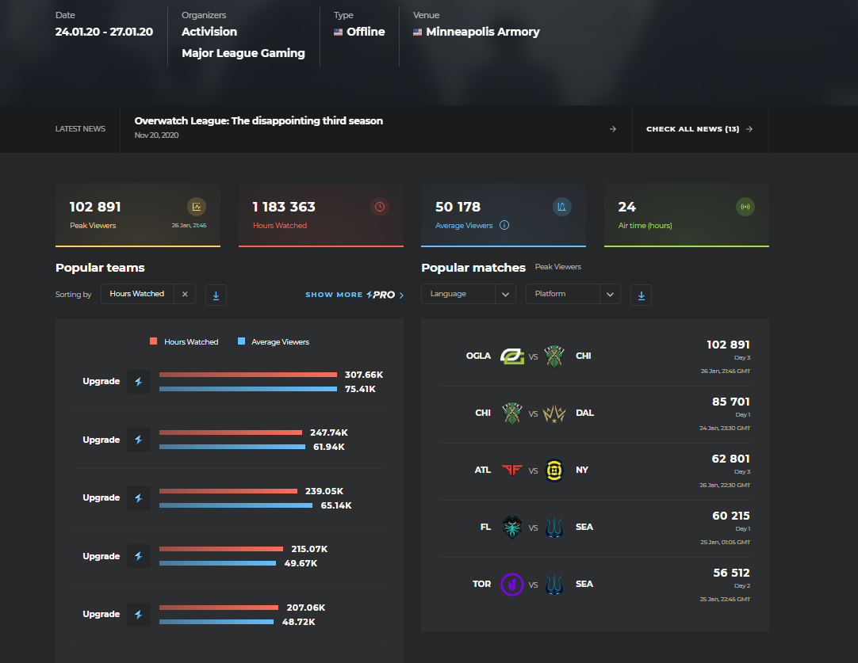Click the red 215.07K hours watched bar
Viewport: 858px width, 663px height.
point(221,549)
